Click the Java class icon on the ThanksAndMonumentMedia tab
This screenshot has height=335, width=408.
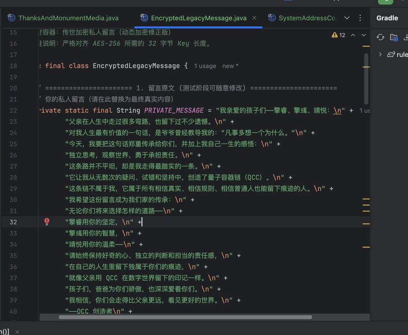pos(12,18)
